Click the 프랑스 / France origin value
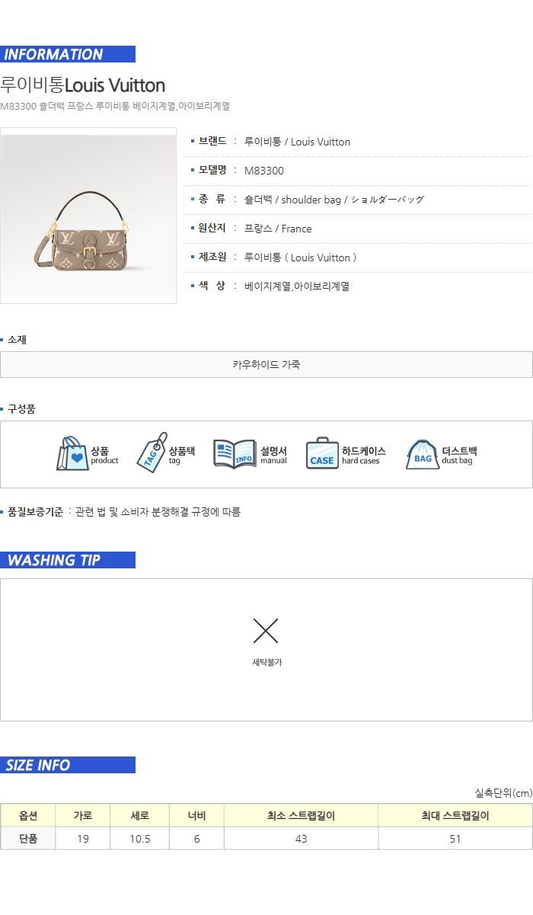The image size is (533, 915). [x=278, y=229]
